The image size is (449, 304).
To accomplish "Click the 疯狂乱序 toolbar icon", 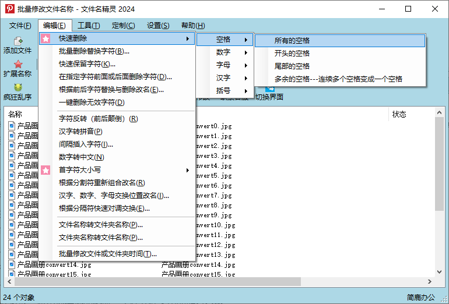I will [18, 87].
